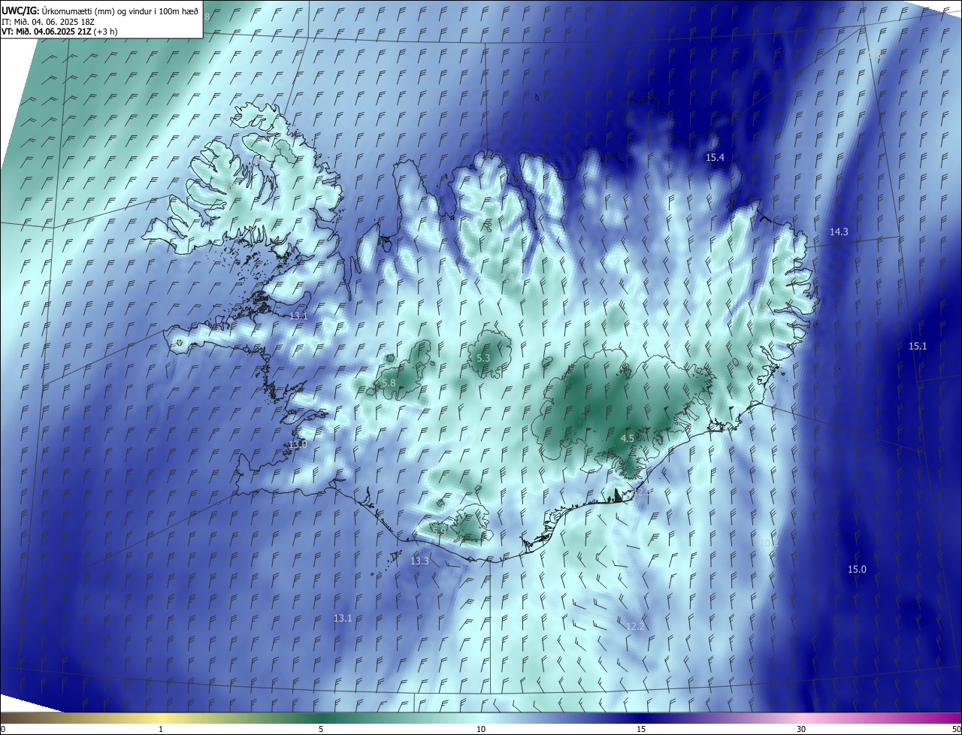Image resolution: width=962 pixels, height=735 pixels.
Task: Click the 5.3 value on the glacier
Action: tap(483, 358)
